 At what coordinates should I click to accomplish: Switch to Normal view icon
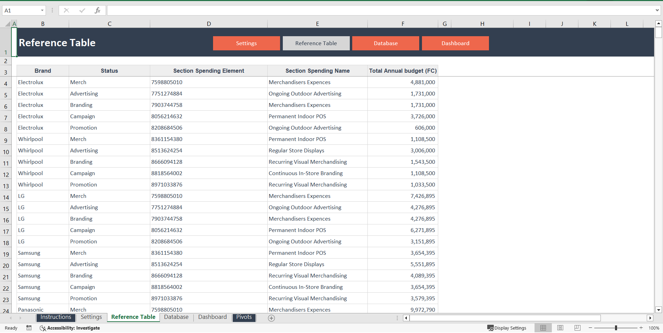[543, 328]
